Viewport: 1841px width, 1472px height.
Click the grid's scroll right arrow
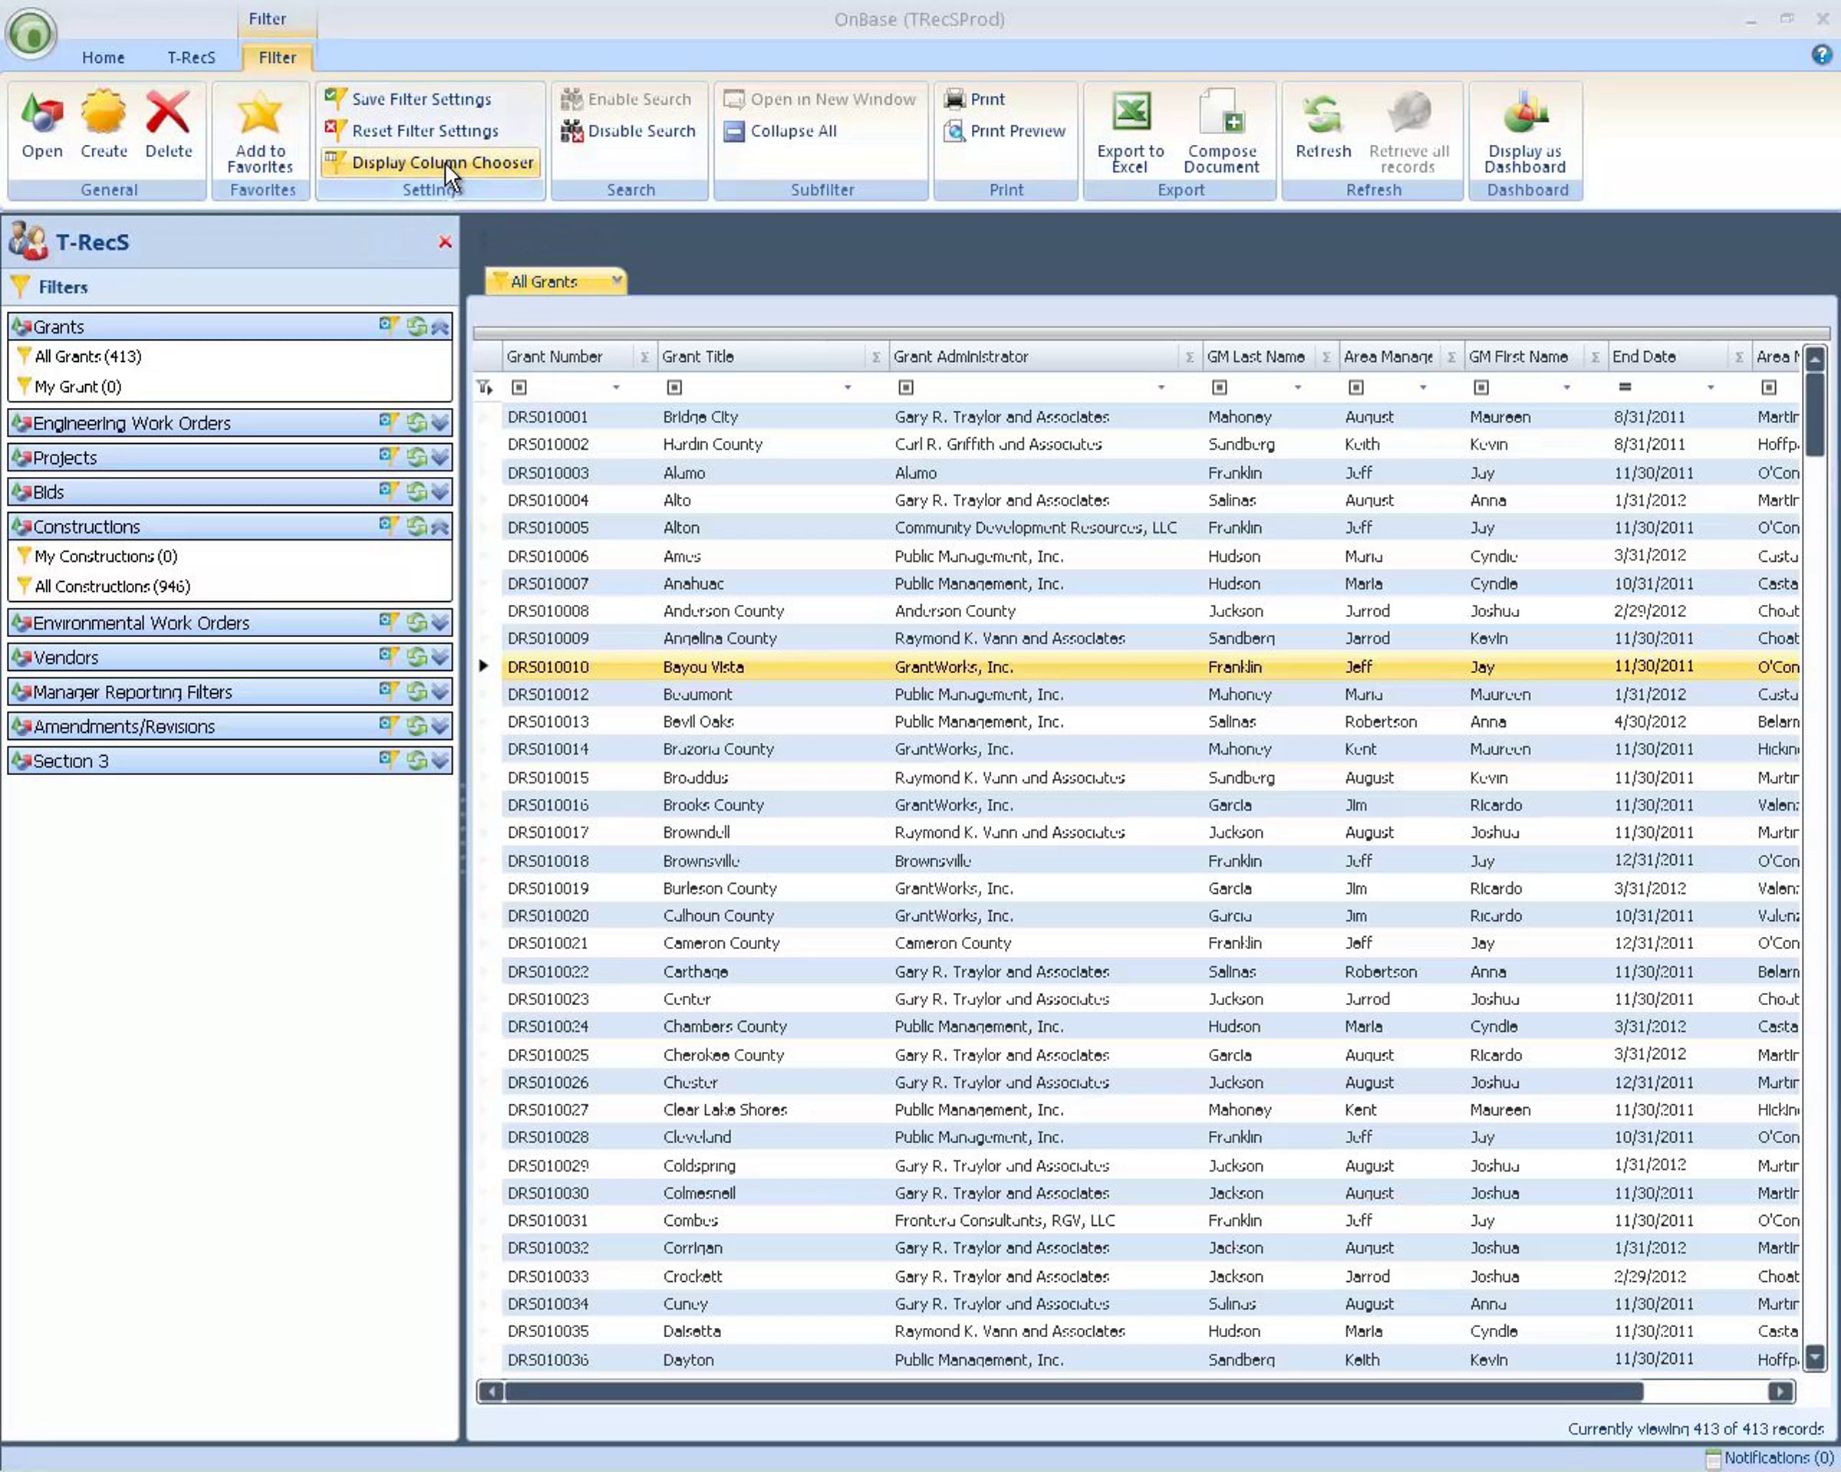pos(1780,1391)
